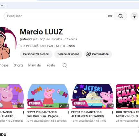Play the Senta e Cala Boca thumbnail
Image resolution: width=139 pixels, height=139 pixels.
(128, 96)
